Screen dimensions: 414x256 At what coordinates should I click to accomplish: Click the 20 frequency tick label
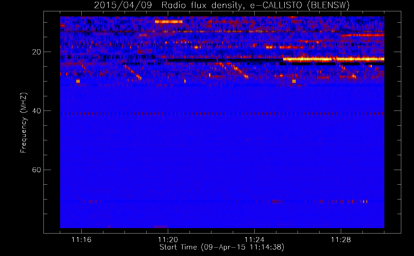pyautogui.click(x=36, y=52)
